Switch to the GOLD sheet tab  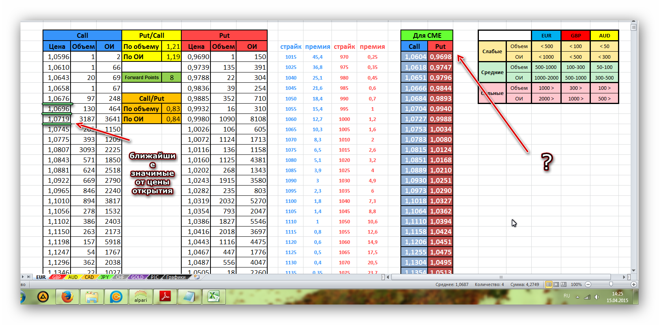coord(137,277)
